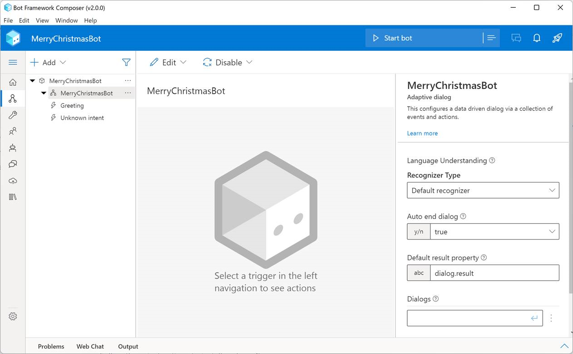This screenshot has width=573, height=354.
Task: Open the Bot responses icon in sidebar
Action: [x=13, y=148]
